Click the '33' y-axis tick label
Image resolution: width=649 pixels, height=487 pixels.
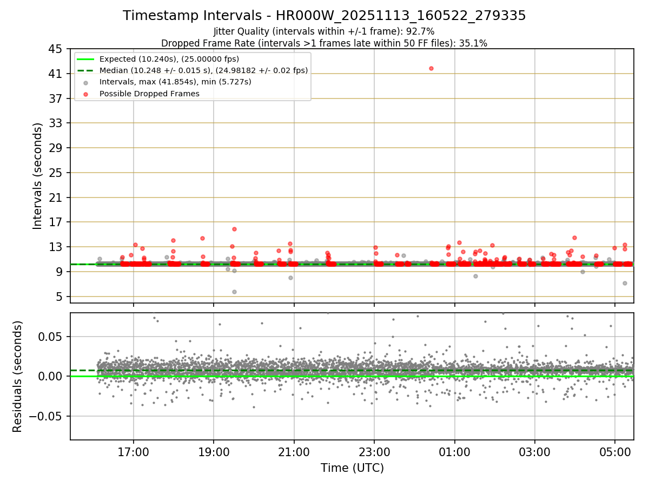pyautogui.click(x=56, y=123)
